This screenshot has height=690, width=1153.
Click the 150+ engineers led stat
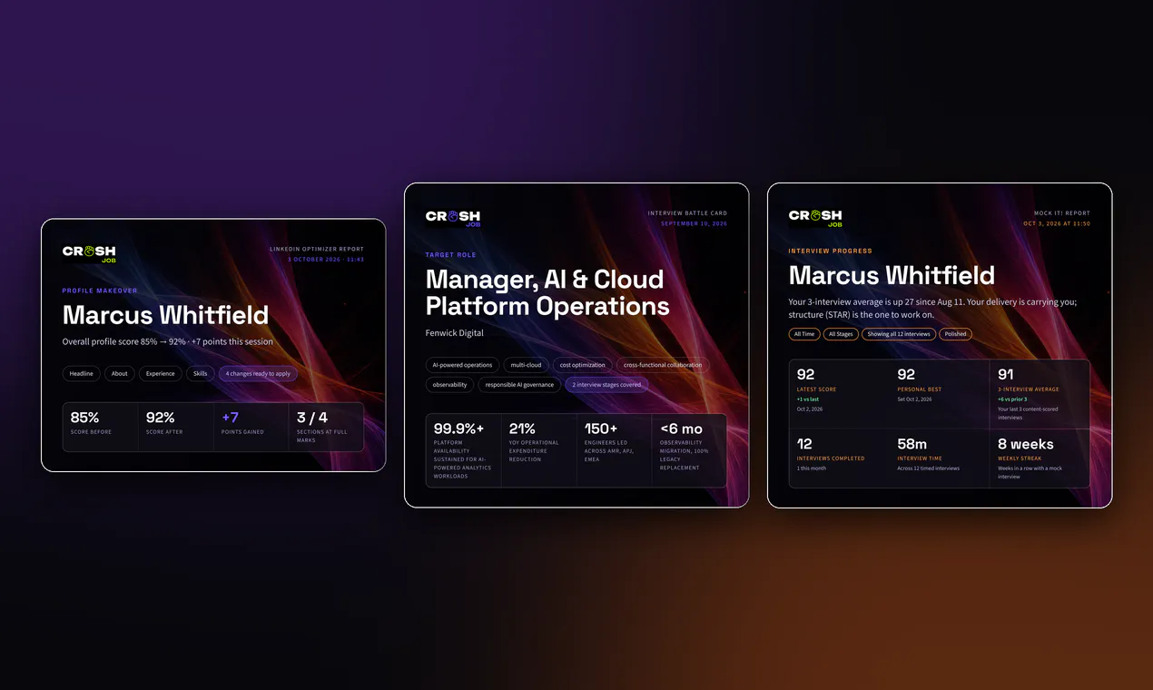[x=614, y=450]
